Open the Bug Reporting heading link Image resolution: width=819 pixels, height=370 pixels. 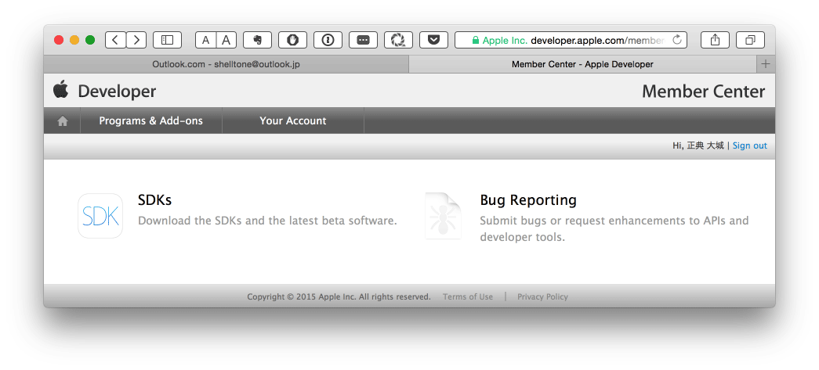528,200
